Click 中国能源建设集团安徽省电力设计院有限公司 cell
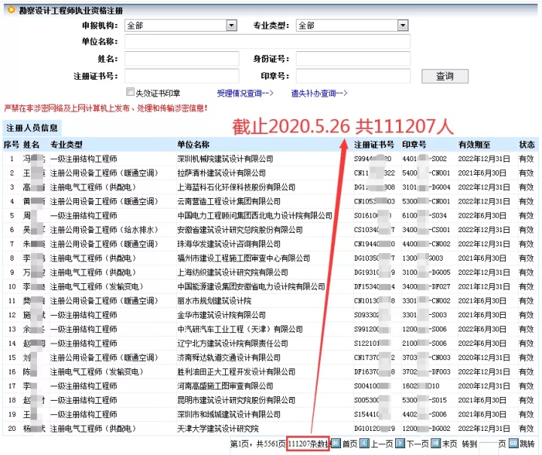Image resolution: width=542 pixels, height=455 pixels. [251, 286]
